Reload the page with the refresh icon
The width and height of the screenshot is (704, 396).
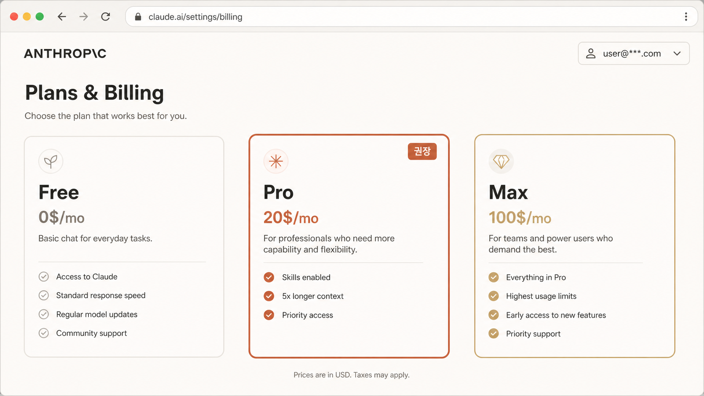(x=106, y=16)
